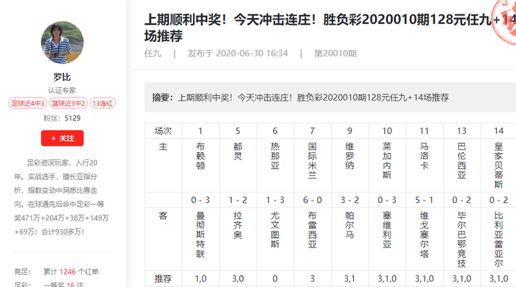This screenshot has width=516, height=287.
Task: Click the score 5 - 1 cell
Action: (424, 200)
